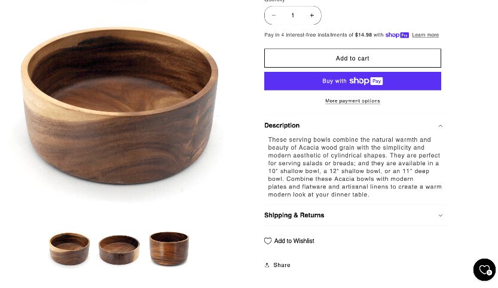
Task: Click the Share text label
Action: 282,265
